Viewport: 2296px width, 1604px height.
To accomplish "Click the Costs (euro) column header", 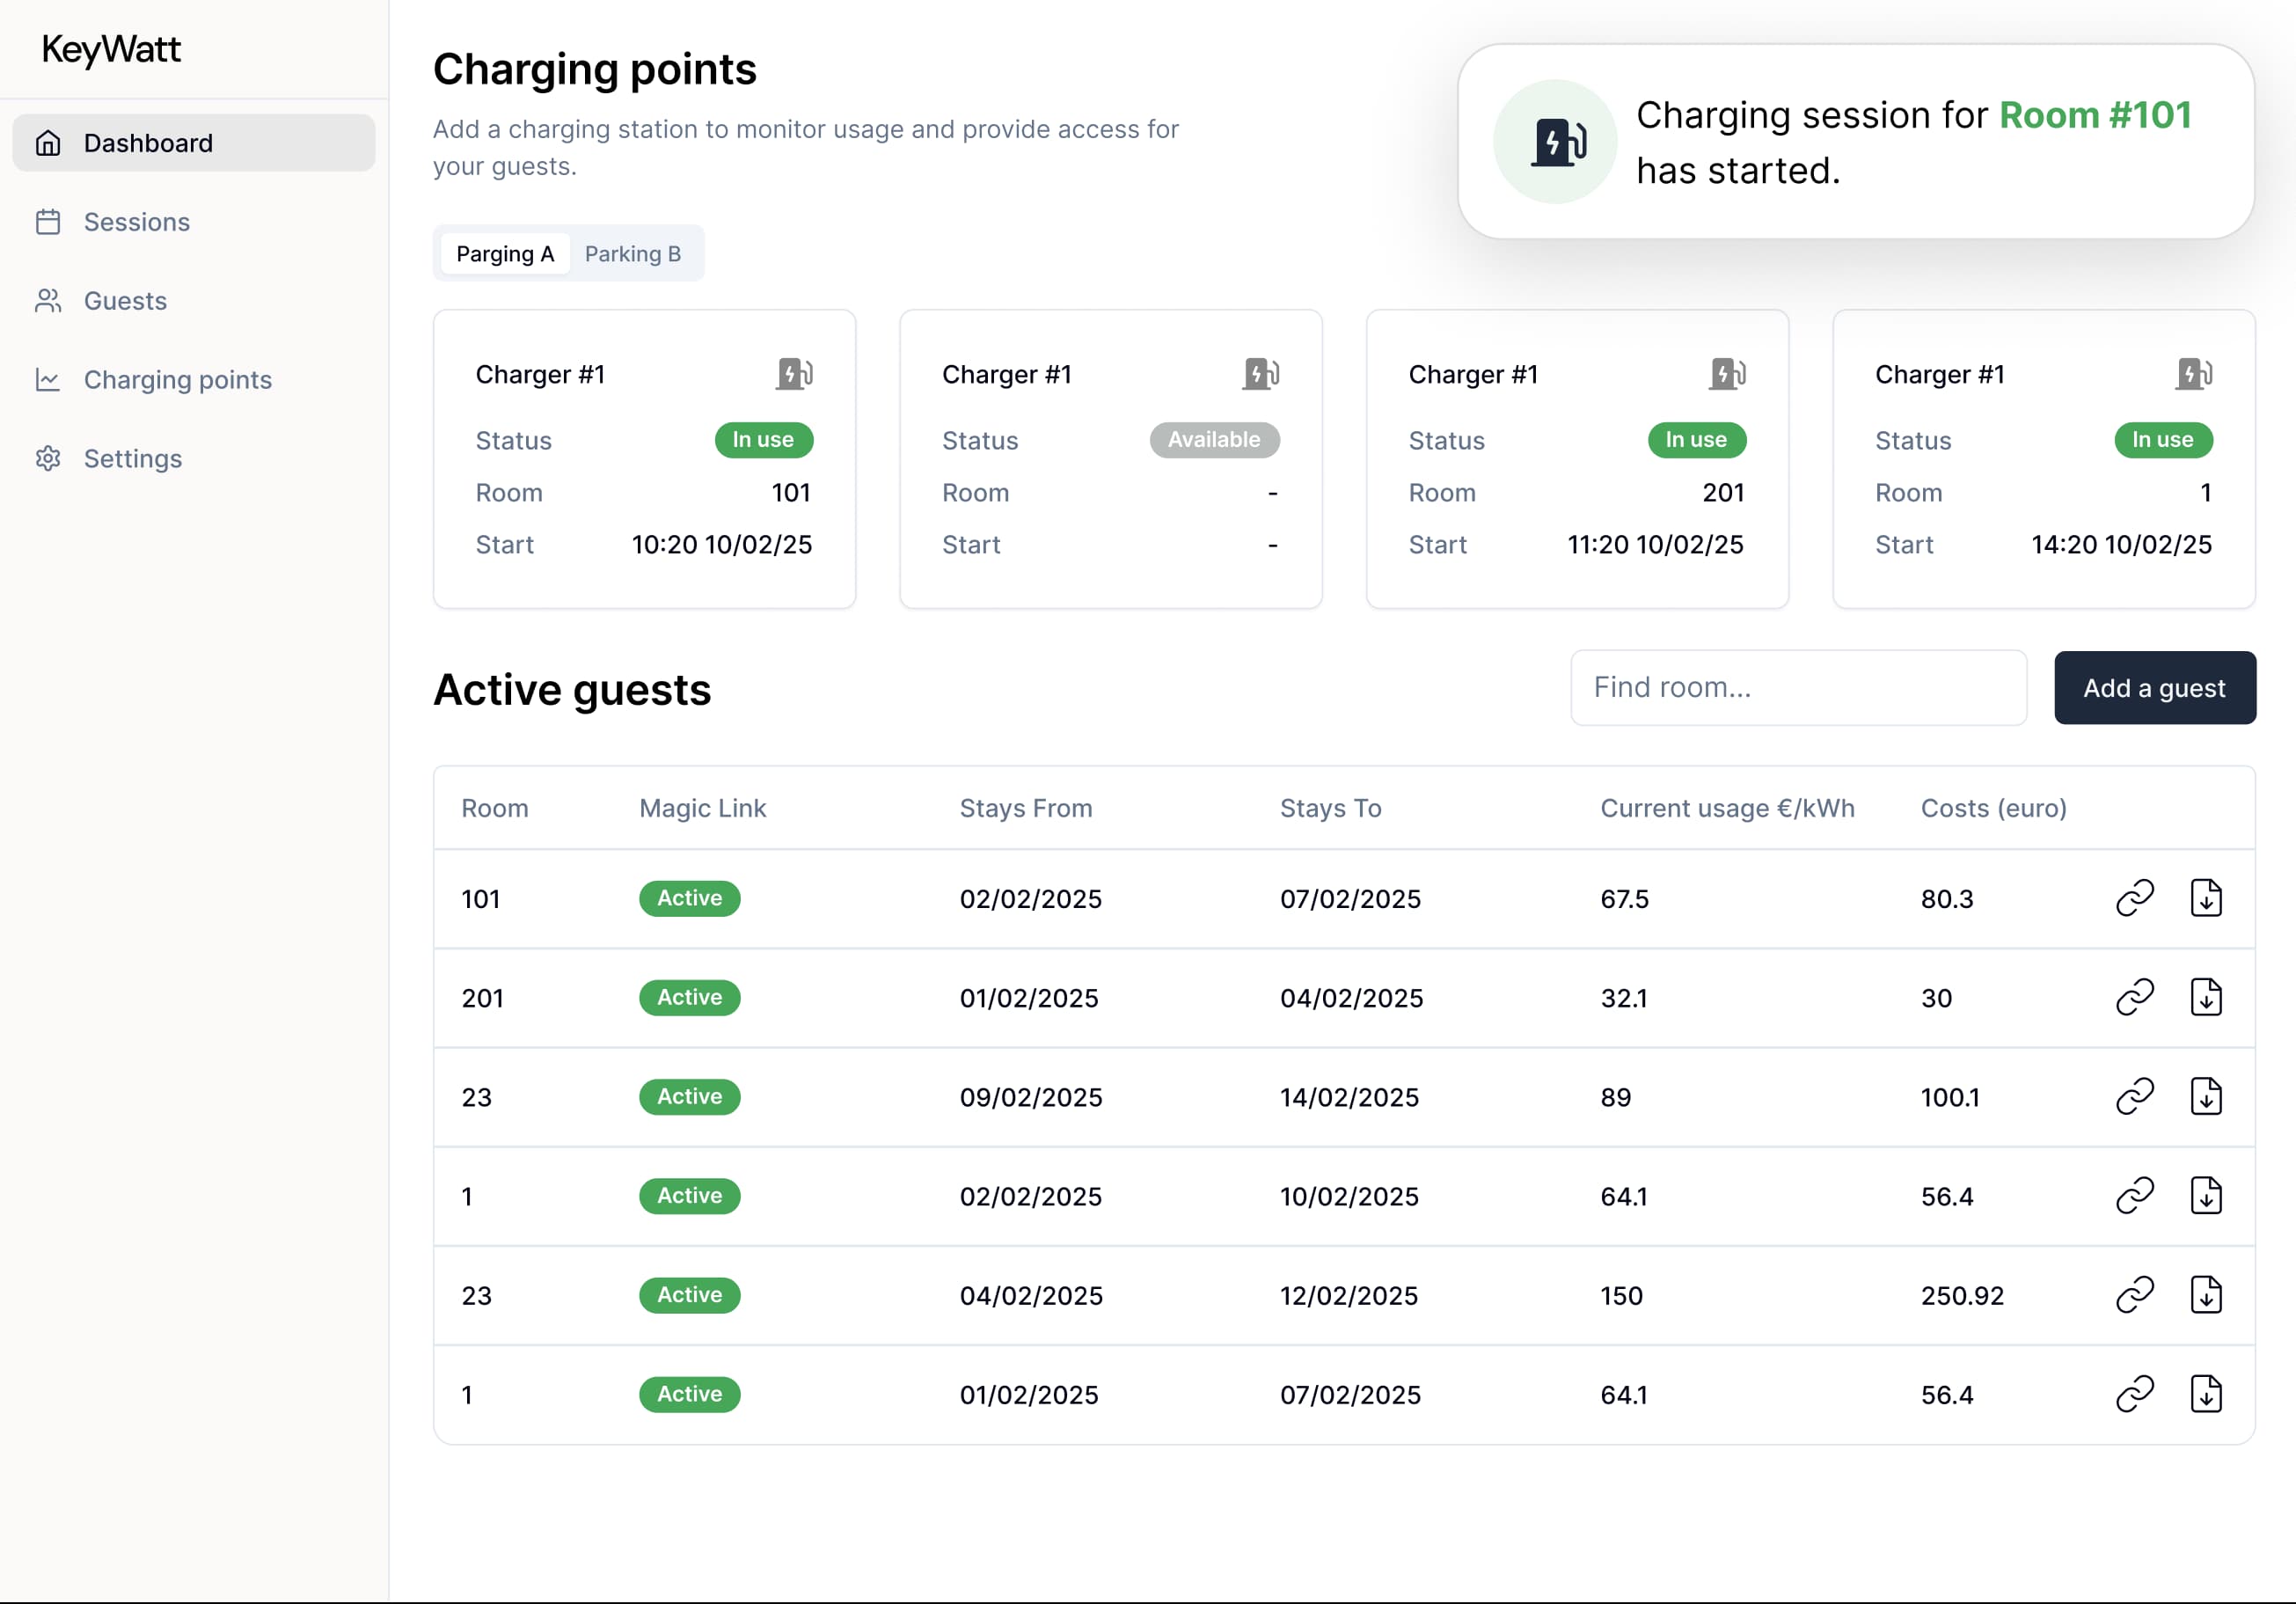I will point(1993,808).
